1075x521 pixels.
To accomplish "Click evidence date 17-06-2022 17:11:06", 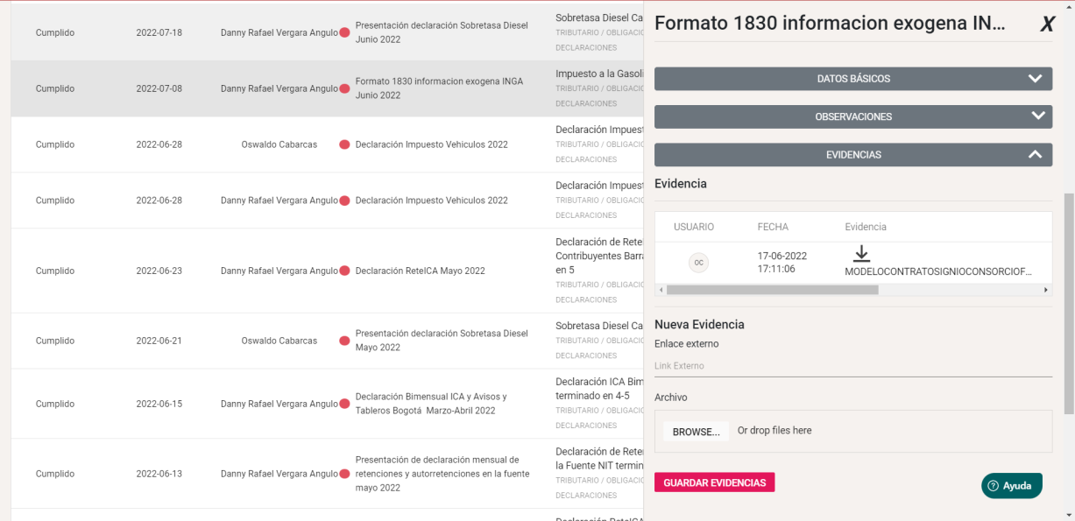I will (782, 263).
